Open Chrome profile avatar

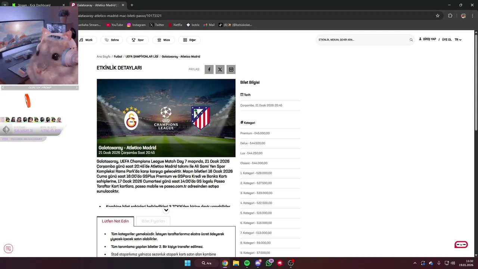click(463, 16)
